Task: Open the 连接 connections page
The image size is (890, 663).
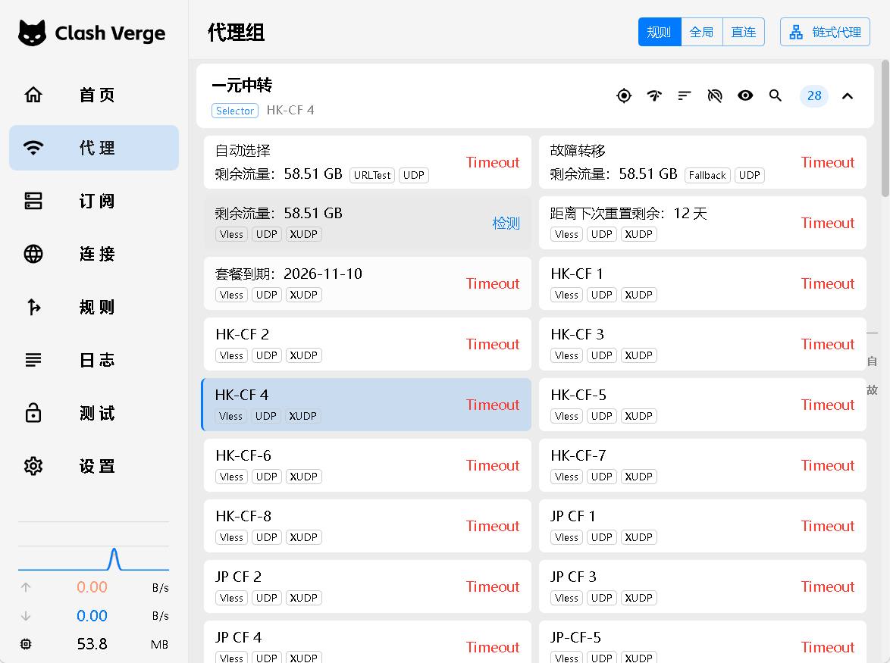Action: click(94, 254)
